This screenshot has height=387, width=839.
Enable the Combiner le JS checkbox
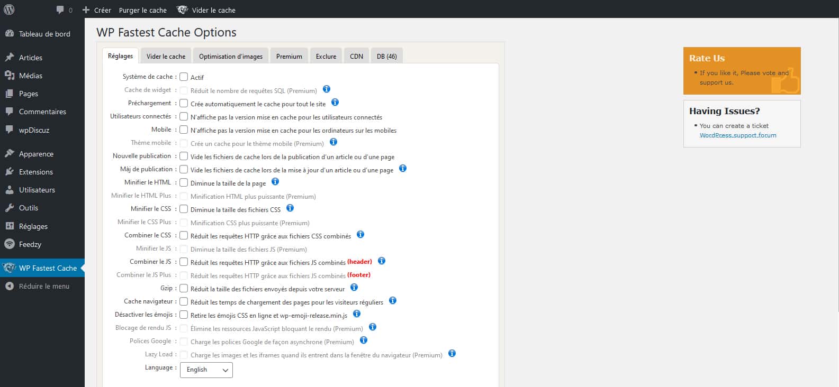point(184,262)
